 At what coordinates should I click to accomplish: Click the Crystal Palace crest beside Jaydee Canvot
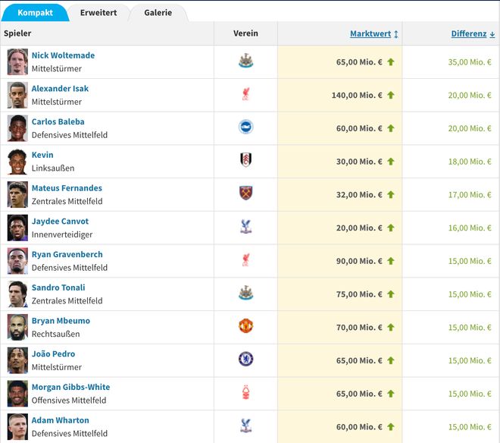(x=245, y=228)
